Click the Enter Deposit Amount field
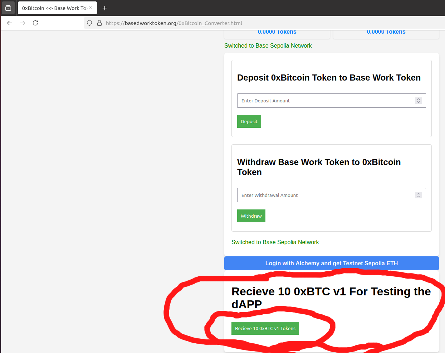This screenshot has height=353, width=445. pyautogui.click(x=322, y=101)
